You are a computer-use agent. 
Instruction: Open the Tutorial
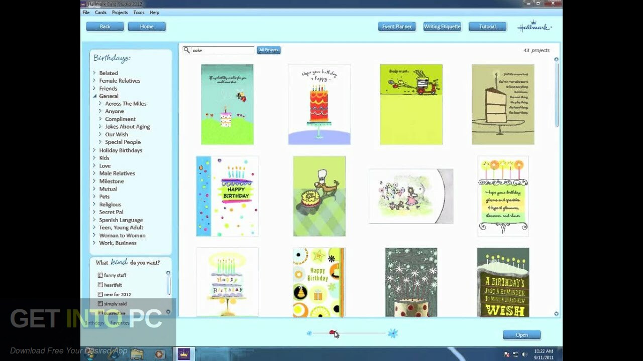487,27
